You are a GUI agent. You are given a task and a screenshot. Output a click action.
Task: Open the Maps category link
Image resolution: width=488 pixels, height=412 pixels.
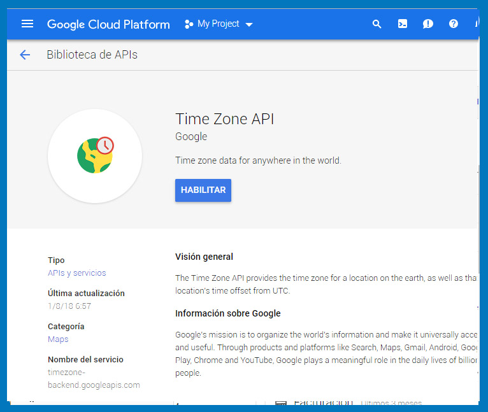pyautogui.click(x=58, y=339)
